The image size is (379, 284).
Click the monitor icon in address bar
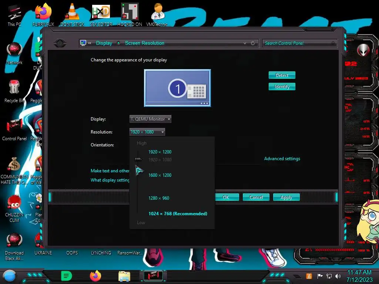[x=83, y=43]
